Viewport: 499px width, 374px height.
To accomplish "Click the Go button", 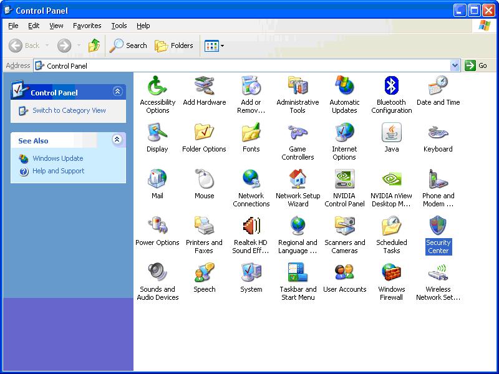I will [476, 65].
